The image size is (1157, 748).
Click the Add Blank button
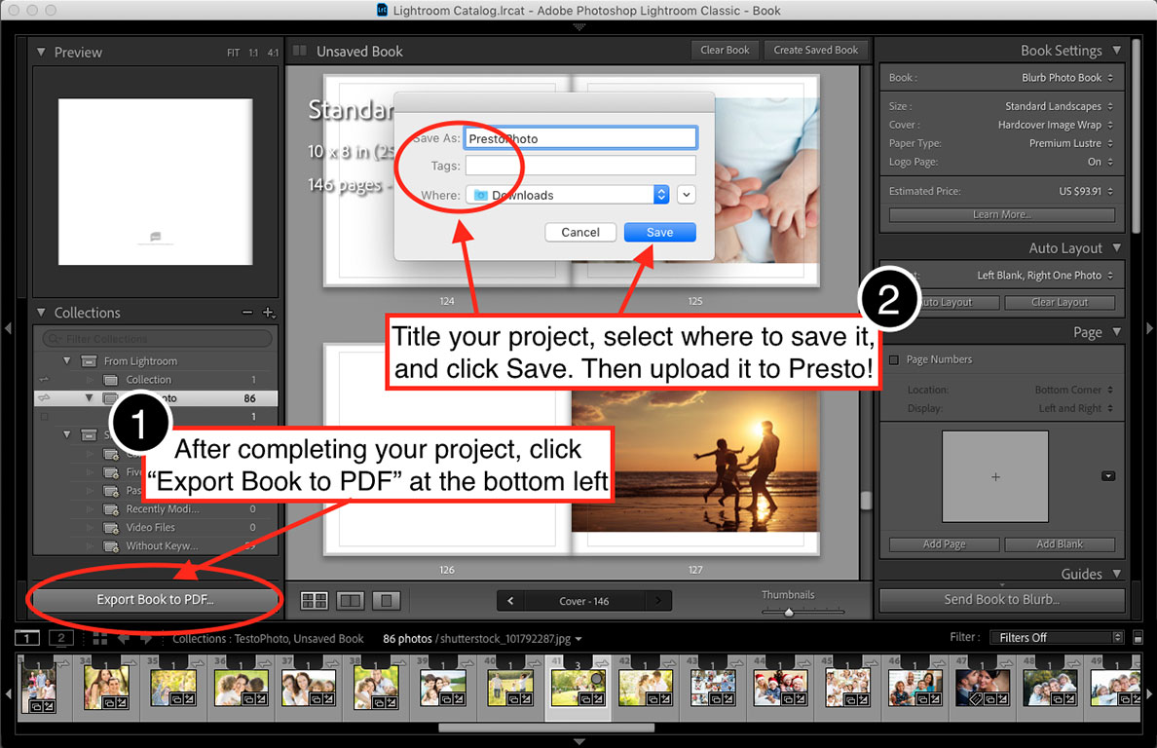point(1059,544)
